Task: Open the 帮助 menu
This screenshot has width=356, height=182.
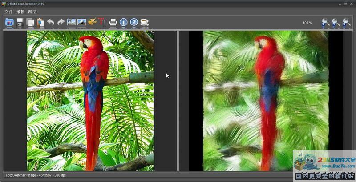Action: point(32,12)
